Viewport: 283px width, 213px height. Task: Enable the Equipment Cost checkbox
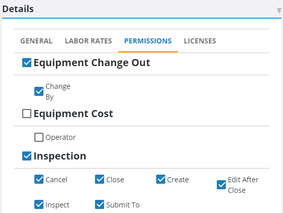click(x=27, y=114)
